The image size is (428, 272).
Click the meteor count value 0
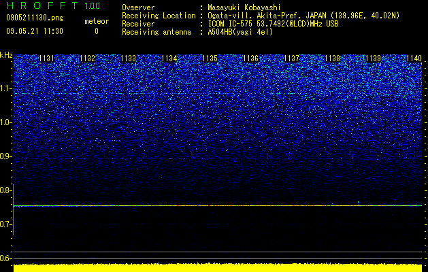point(97,31)
